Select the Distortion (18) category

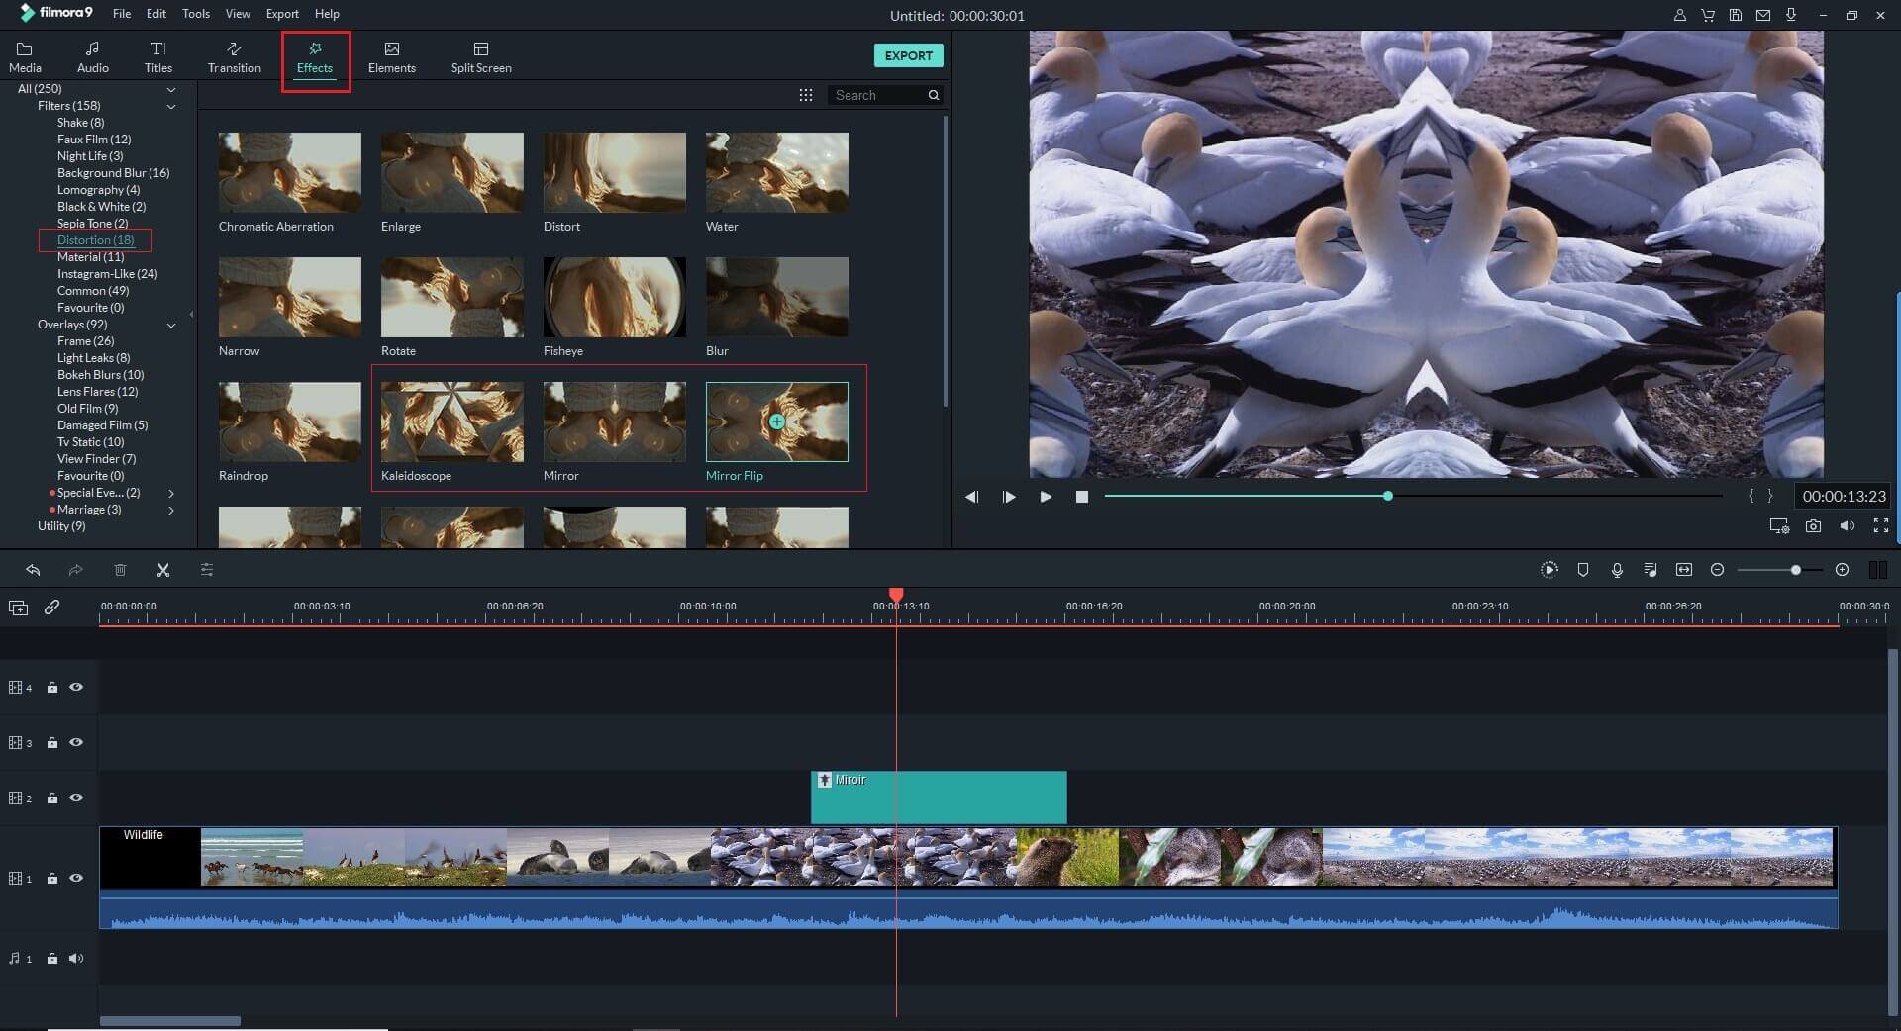click(x=95, y=240)
